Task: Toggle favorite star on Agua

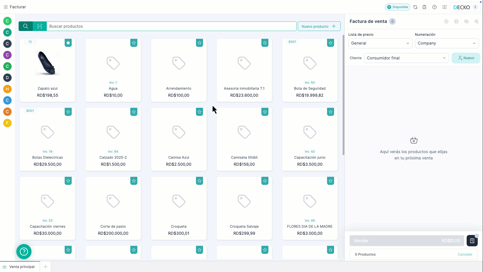Action: [134, 43]
